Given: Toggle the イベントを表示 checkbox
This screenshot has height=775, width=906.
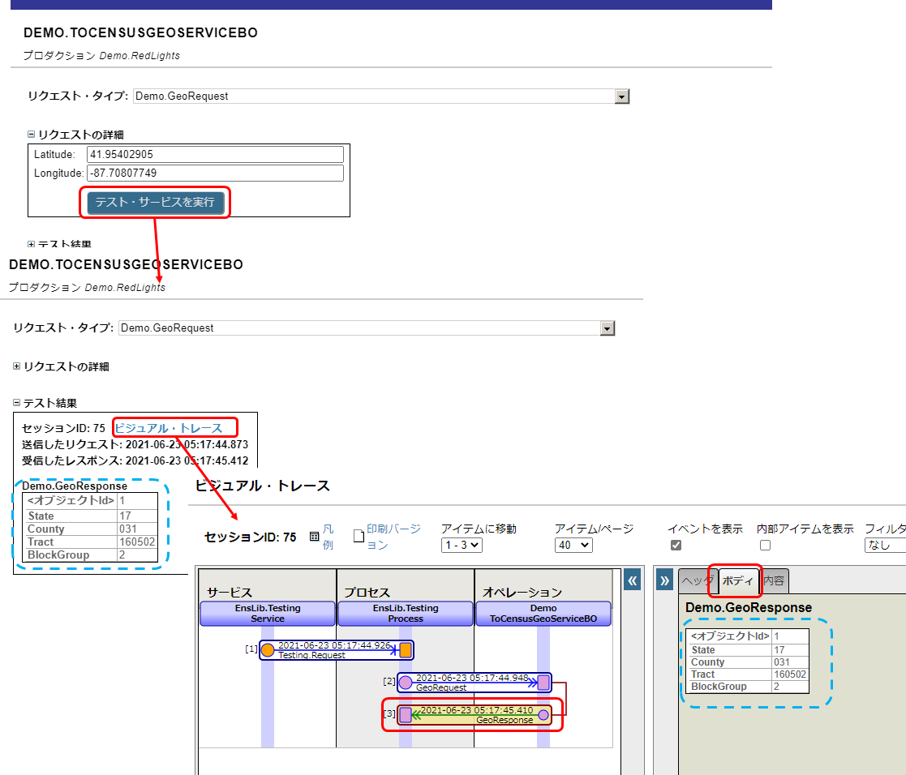Looking at the screenshot, I should (x=676, y=546).
